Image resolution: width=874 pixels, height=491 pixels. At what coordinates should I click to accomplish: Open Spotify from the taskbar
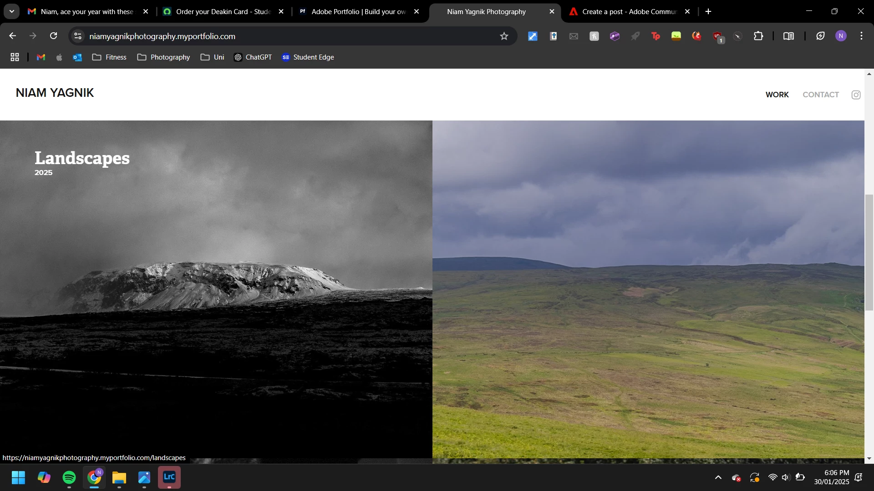click(x=69, y=477)
